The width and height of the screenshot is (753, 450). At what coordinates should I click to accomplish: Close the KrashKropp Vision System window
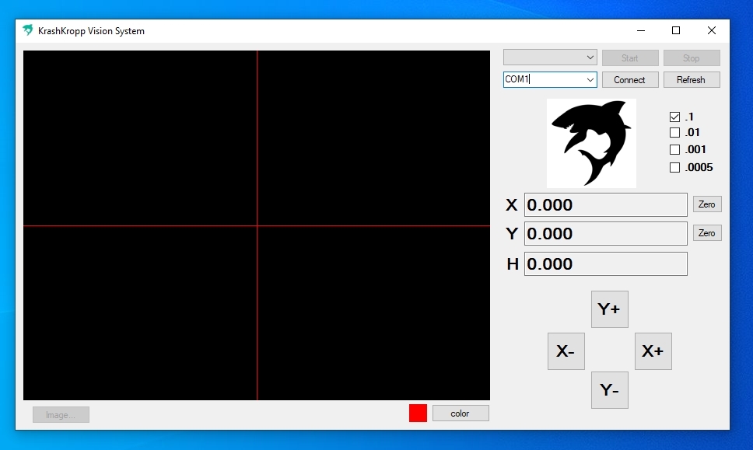click(x=712, y=31)
